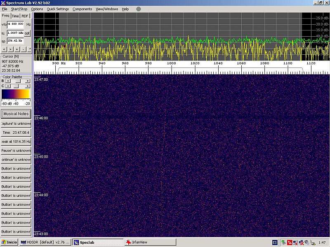Click the gray status indicator circle in menu bar
330x247 pixels.
click(x=138, y=9)
